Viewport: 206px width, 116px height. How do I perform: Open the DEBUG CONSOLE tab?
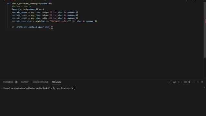click(40, 82)
